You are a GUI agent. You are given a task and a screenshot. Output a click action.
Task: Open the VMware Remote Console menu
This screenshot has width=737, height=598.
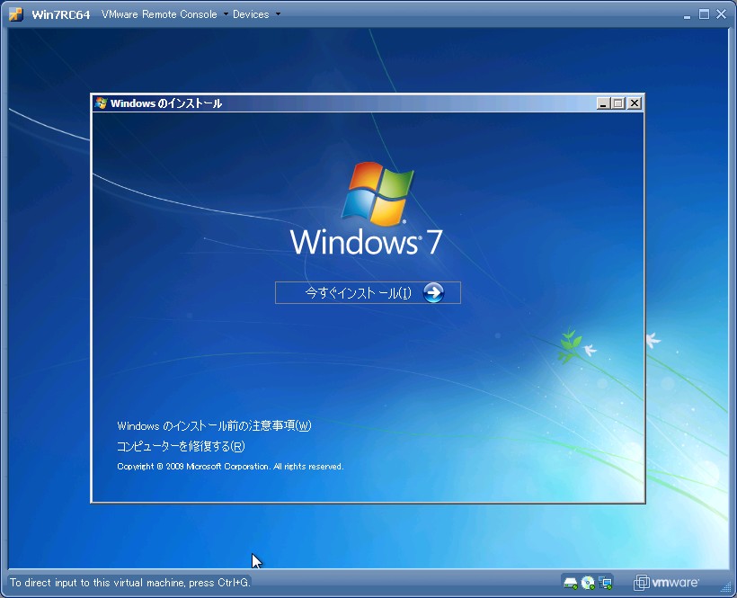(164, 14)
